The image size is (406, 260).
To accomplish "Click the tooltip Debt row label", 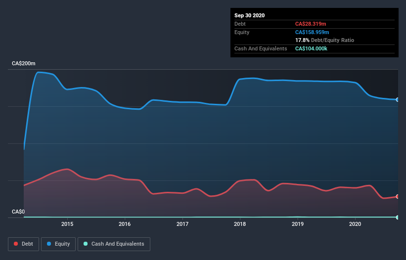I will (240, 24).
